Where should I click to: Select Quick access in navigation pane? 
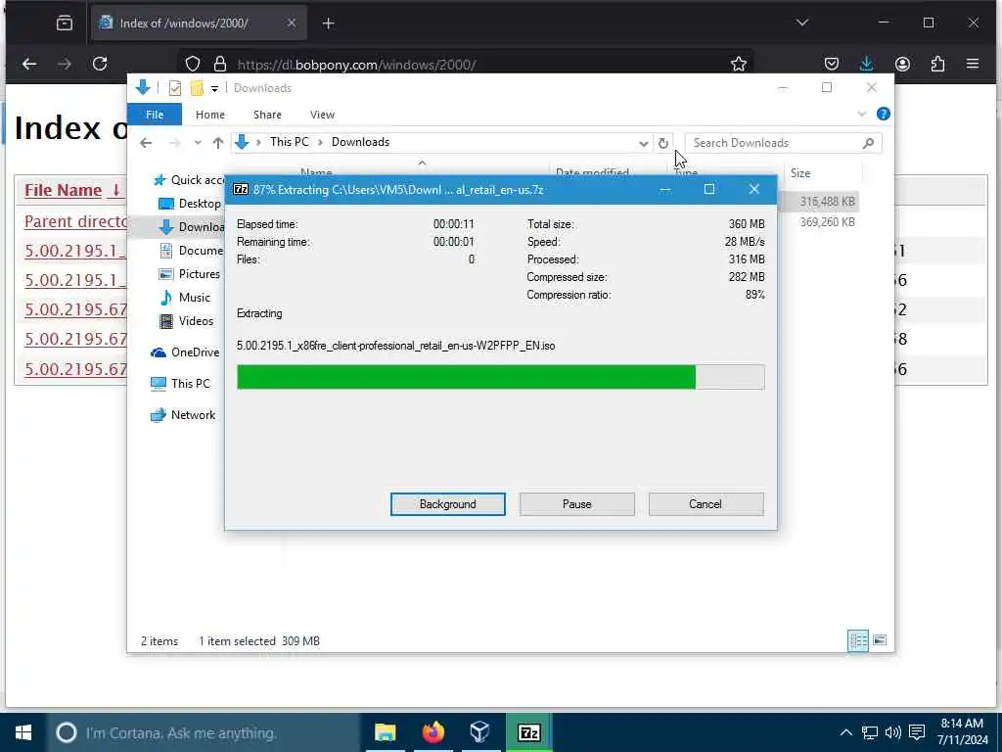(189, 180)
